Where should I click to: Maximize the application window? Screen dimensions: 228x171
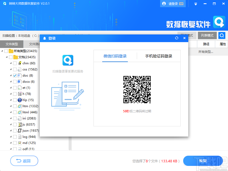(214, 4)
